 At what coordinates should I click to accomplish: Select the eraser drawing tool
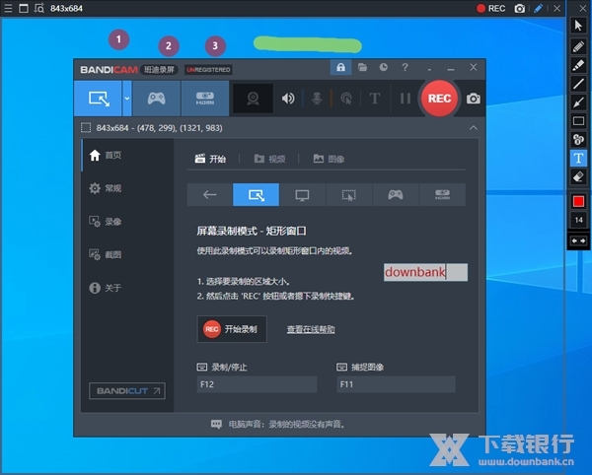(578, 176)
